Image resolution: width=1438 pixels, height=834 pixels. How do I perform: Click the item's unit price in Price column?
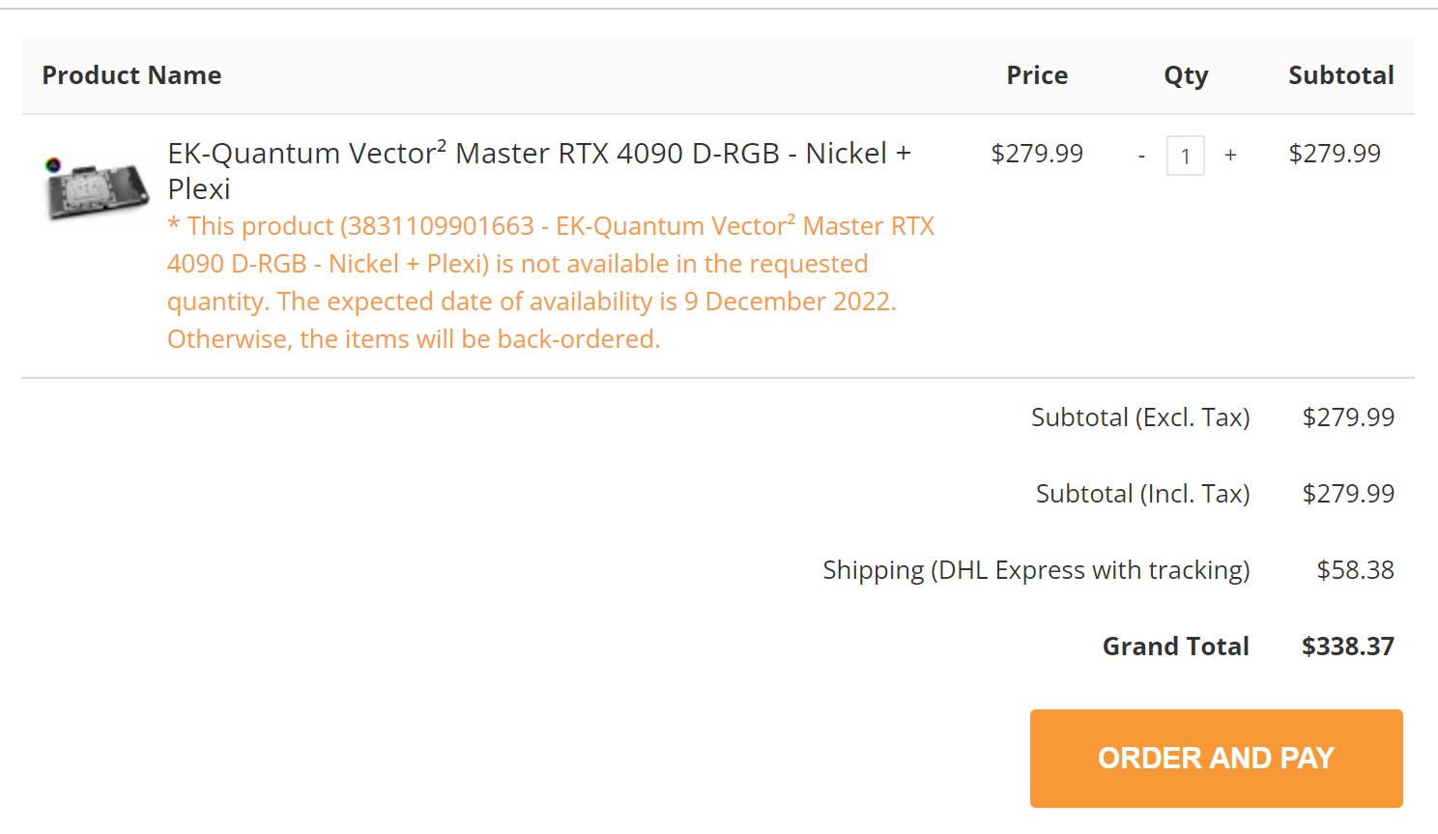[1037, 154]
